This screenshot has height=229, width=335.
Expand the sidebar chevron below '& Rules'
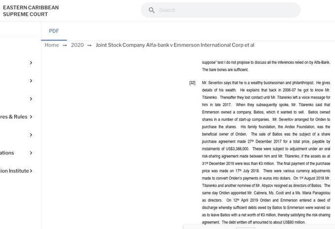point(31,135)
